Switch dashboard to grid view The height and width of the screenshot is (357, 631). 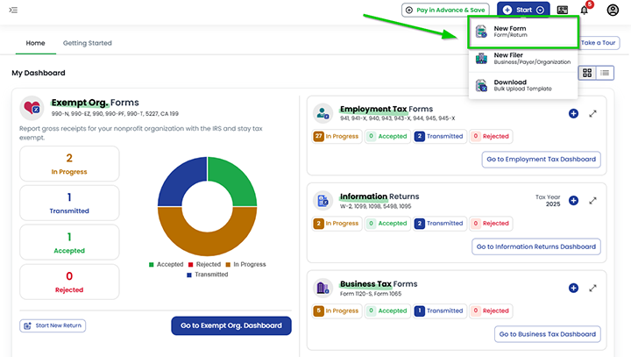click(587, 73)
